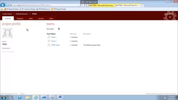The width and height of the screenshot is (178, 100).
Task: Expand the address bar search dropdown arrow
Action: tap(82, 5)
